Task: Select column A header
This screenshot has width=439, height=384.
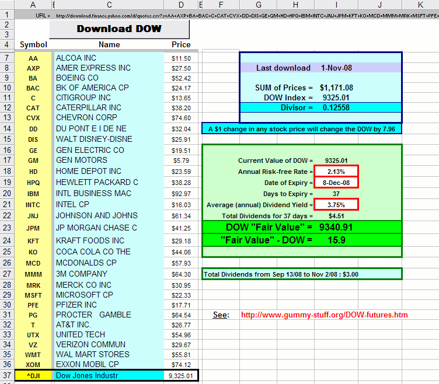Action: (33, 5)
